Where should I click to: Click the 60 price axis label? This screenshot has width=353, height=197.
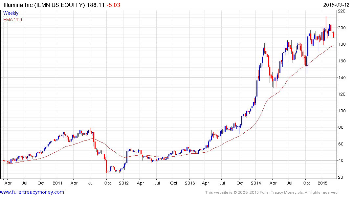click(341, 144)
